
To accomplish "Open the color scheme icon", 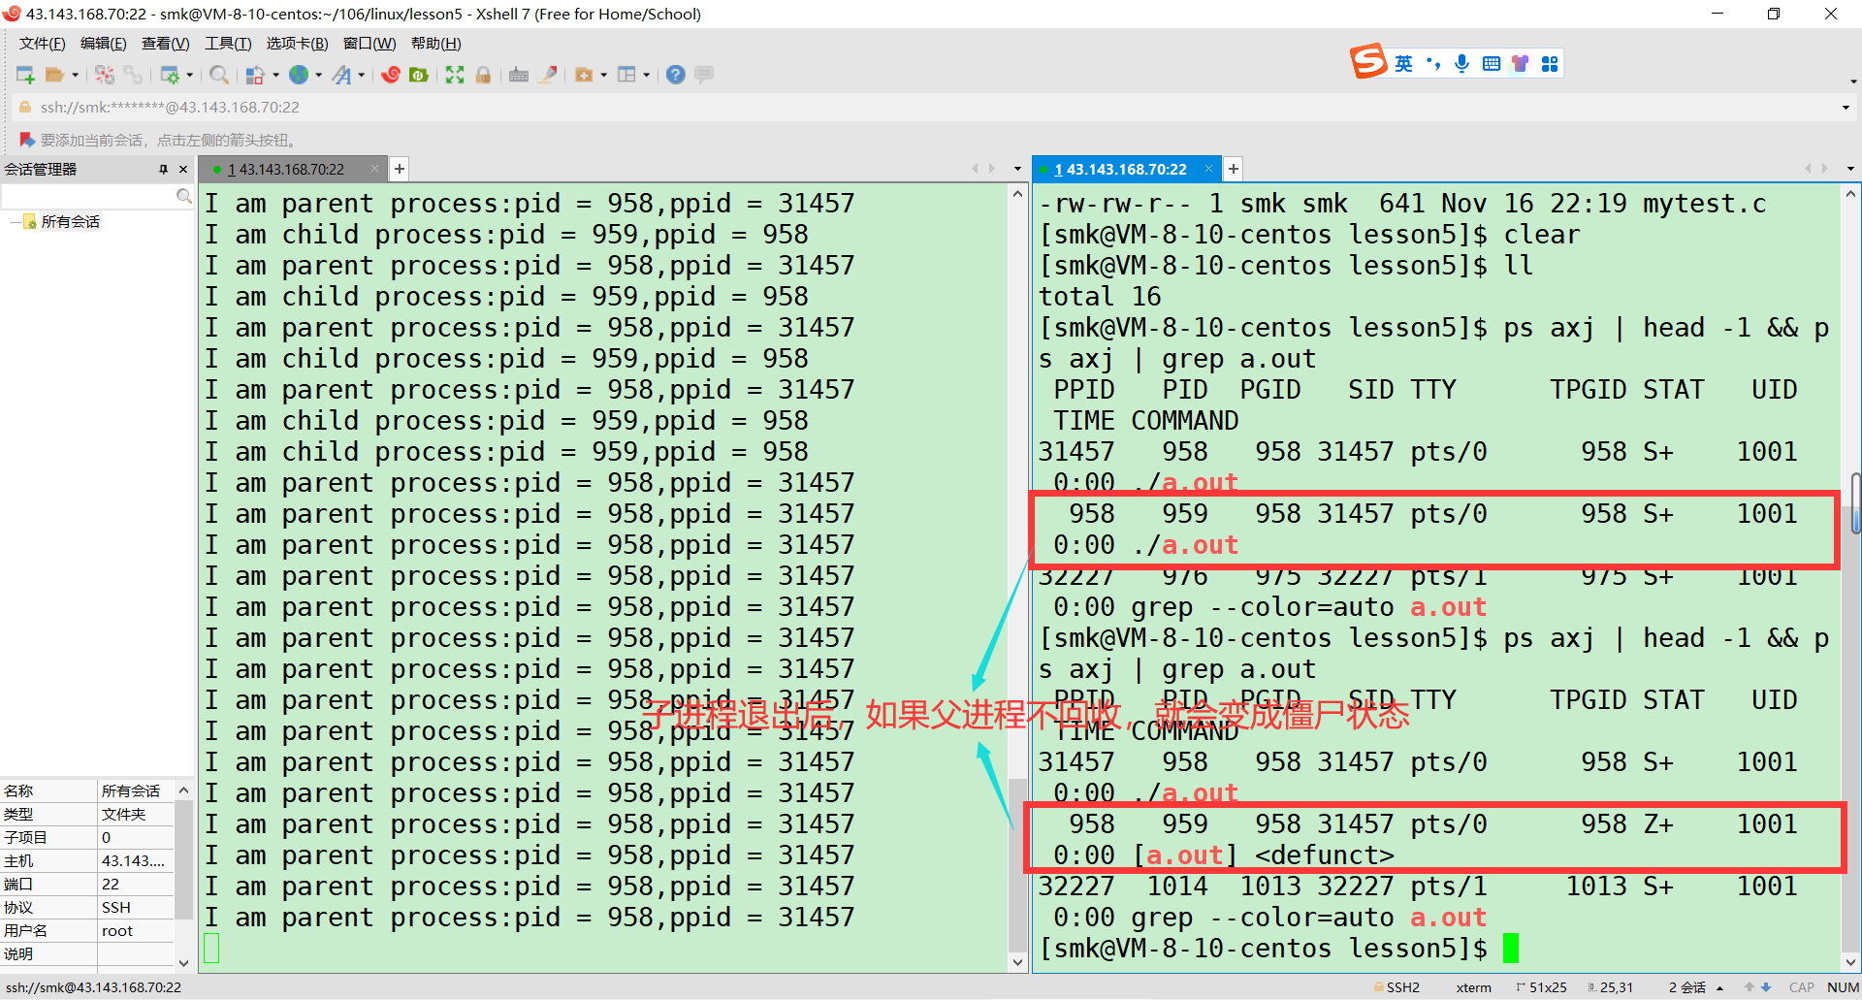I will coord(255,75).
